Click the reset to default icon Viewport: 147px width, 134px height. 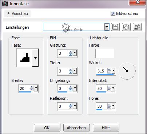(137, 27)
